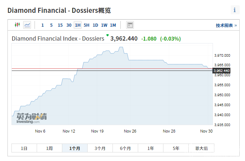
Task: Open the news/table panel icon
Action: pyautogui.click(x=130, y=25)
